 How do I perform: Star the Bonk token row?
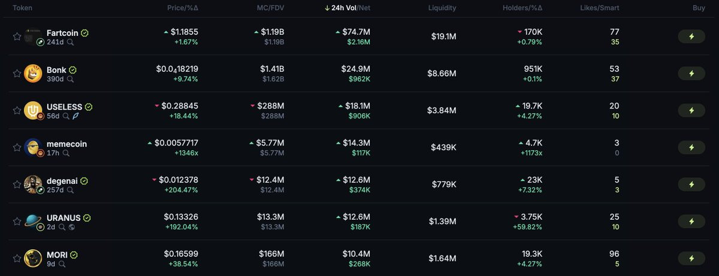pyautogui.click(x=17, y=74)
